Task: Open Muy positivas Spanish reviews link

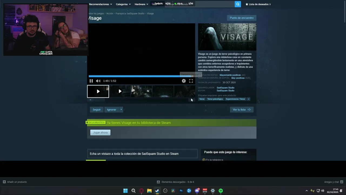Action: (238, 78)
